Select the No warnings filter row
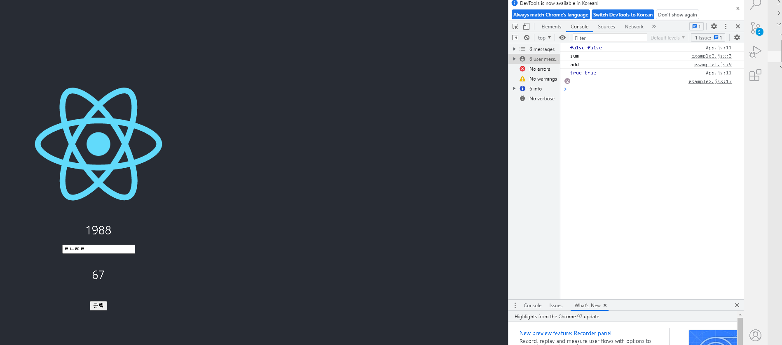This screenshot has height=345, width=782. (x=534, y=79)
